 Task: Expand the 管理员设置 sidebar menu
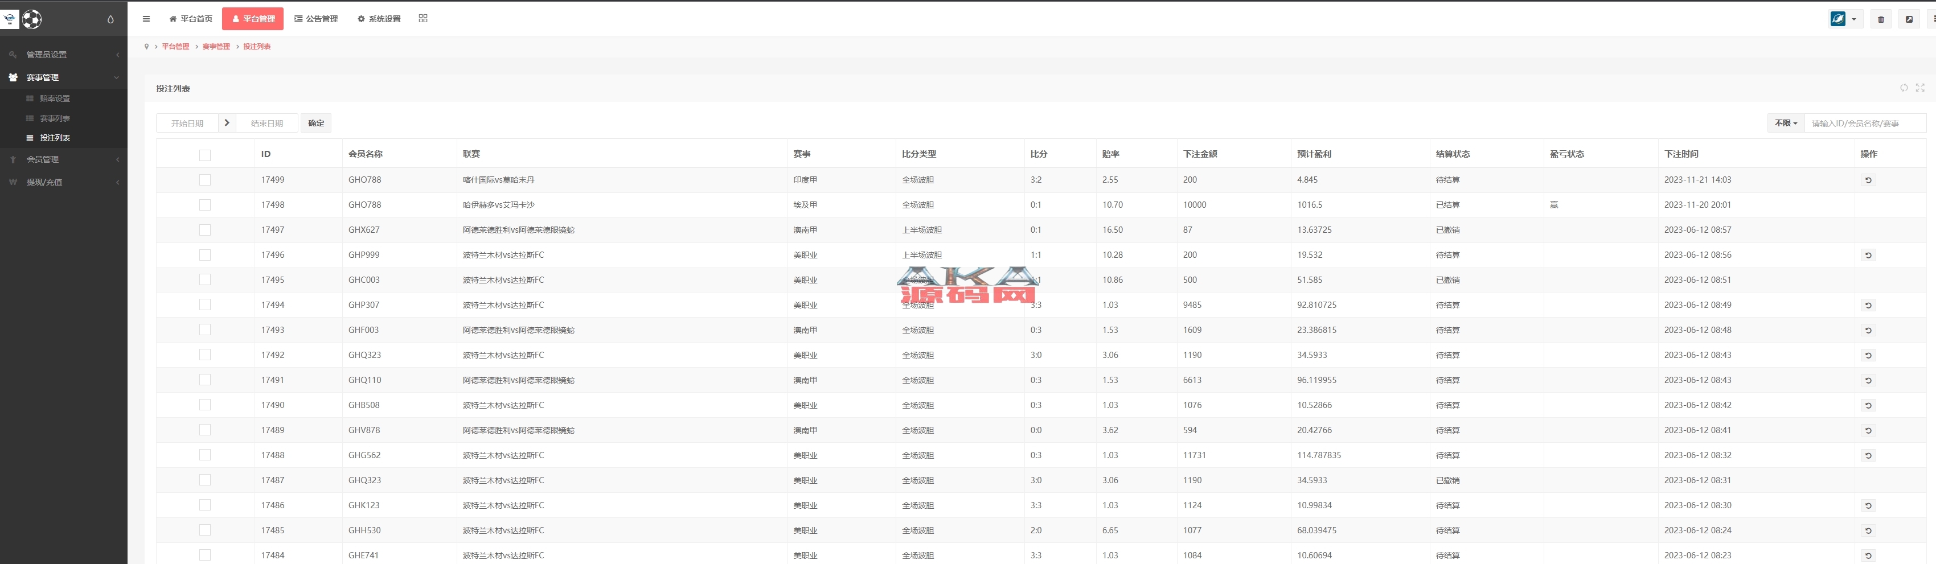(x=63, y=55)
